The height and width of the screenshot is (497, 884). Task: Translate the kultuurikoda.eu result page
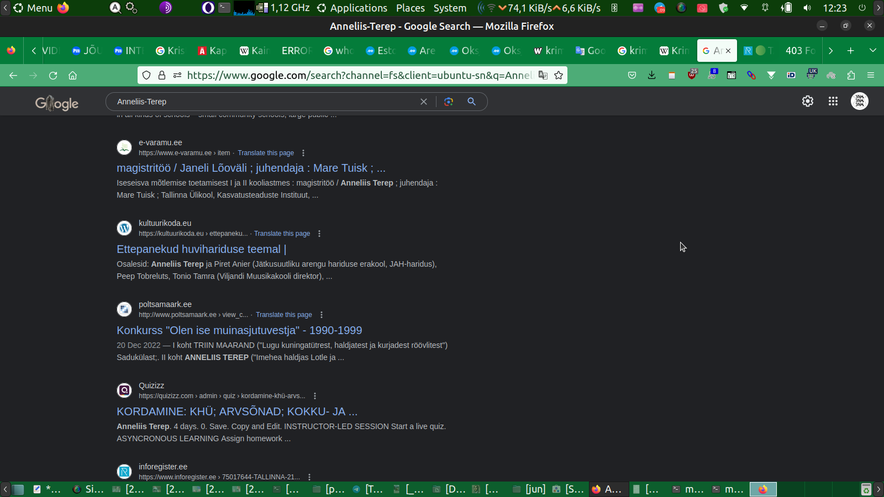[x=282, y=234]
